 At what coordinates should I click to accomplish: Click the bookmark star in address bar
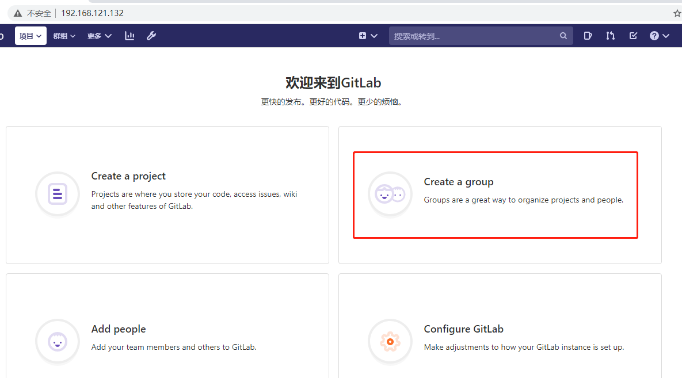[677, 13]
